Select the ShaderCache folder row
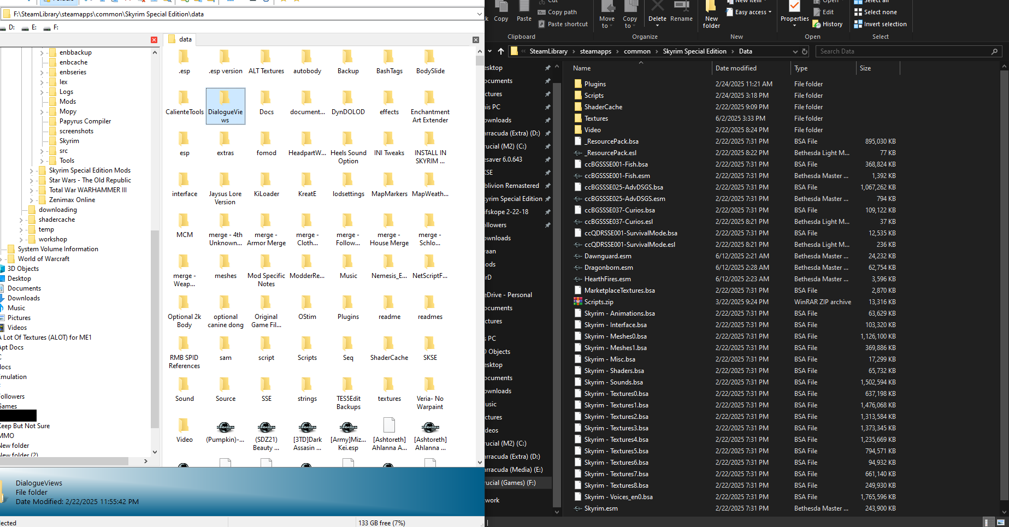This screenshot has width=1009, height=527. tap(603, 107)
